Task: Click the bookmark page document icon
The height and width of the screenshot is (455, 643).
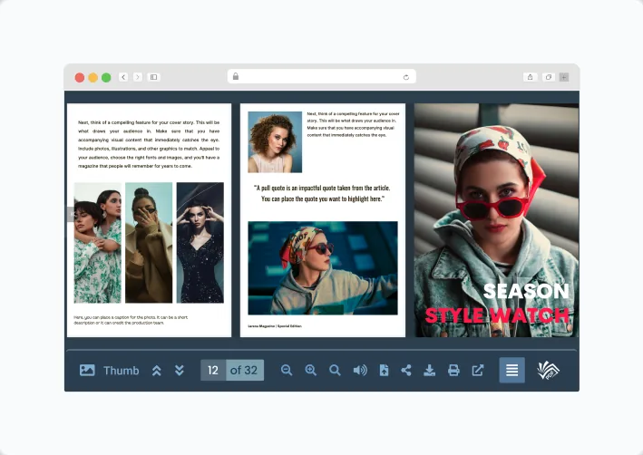Action: click(384, 370)
